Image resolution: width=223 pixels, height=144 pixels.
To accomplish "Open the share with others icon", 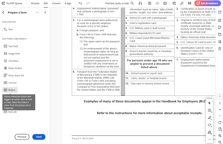I will (174, 3).
